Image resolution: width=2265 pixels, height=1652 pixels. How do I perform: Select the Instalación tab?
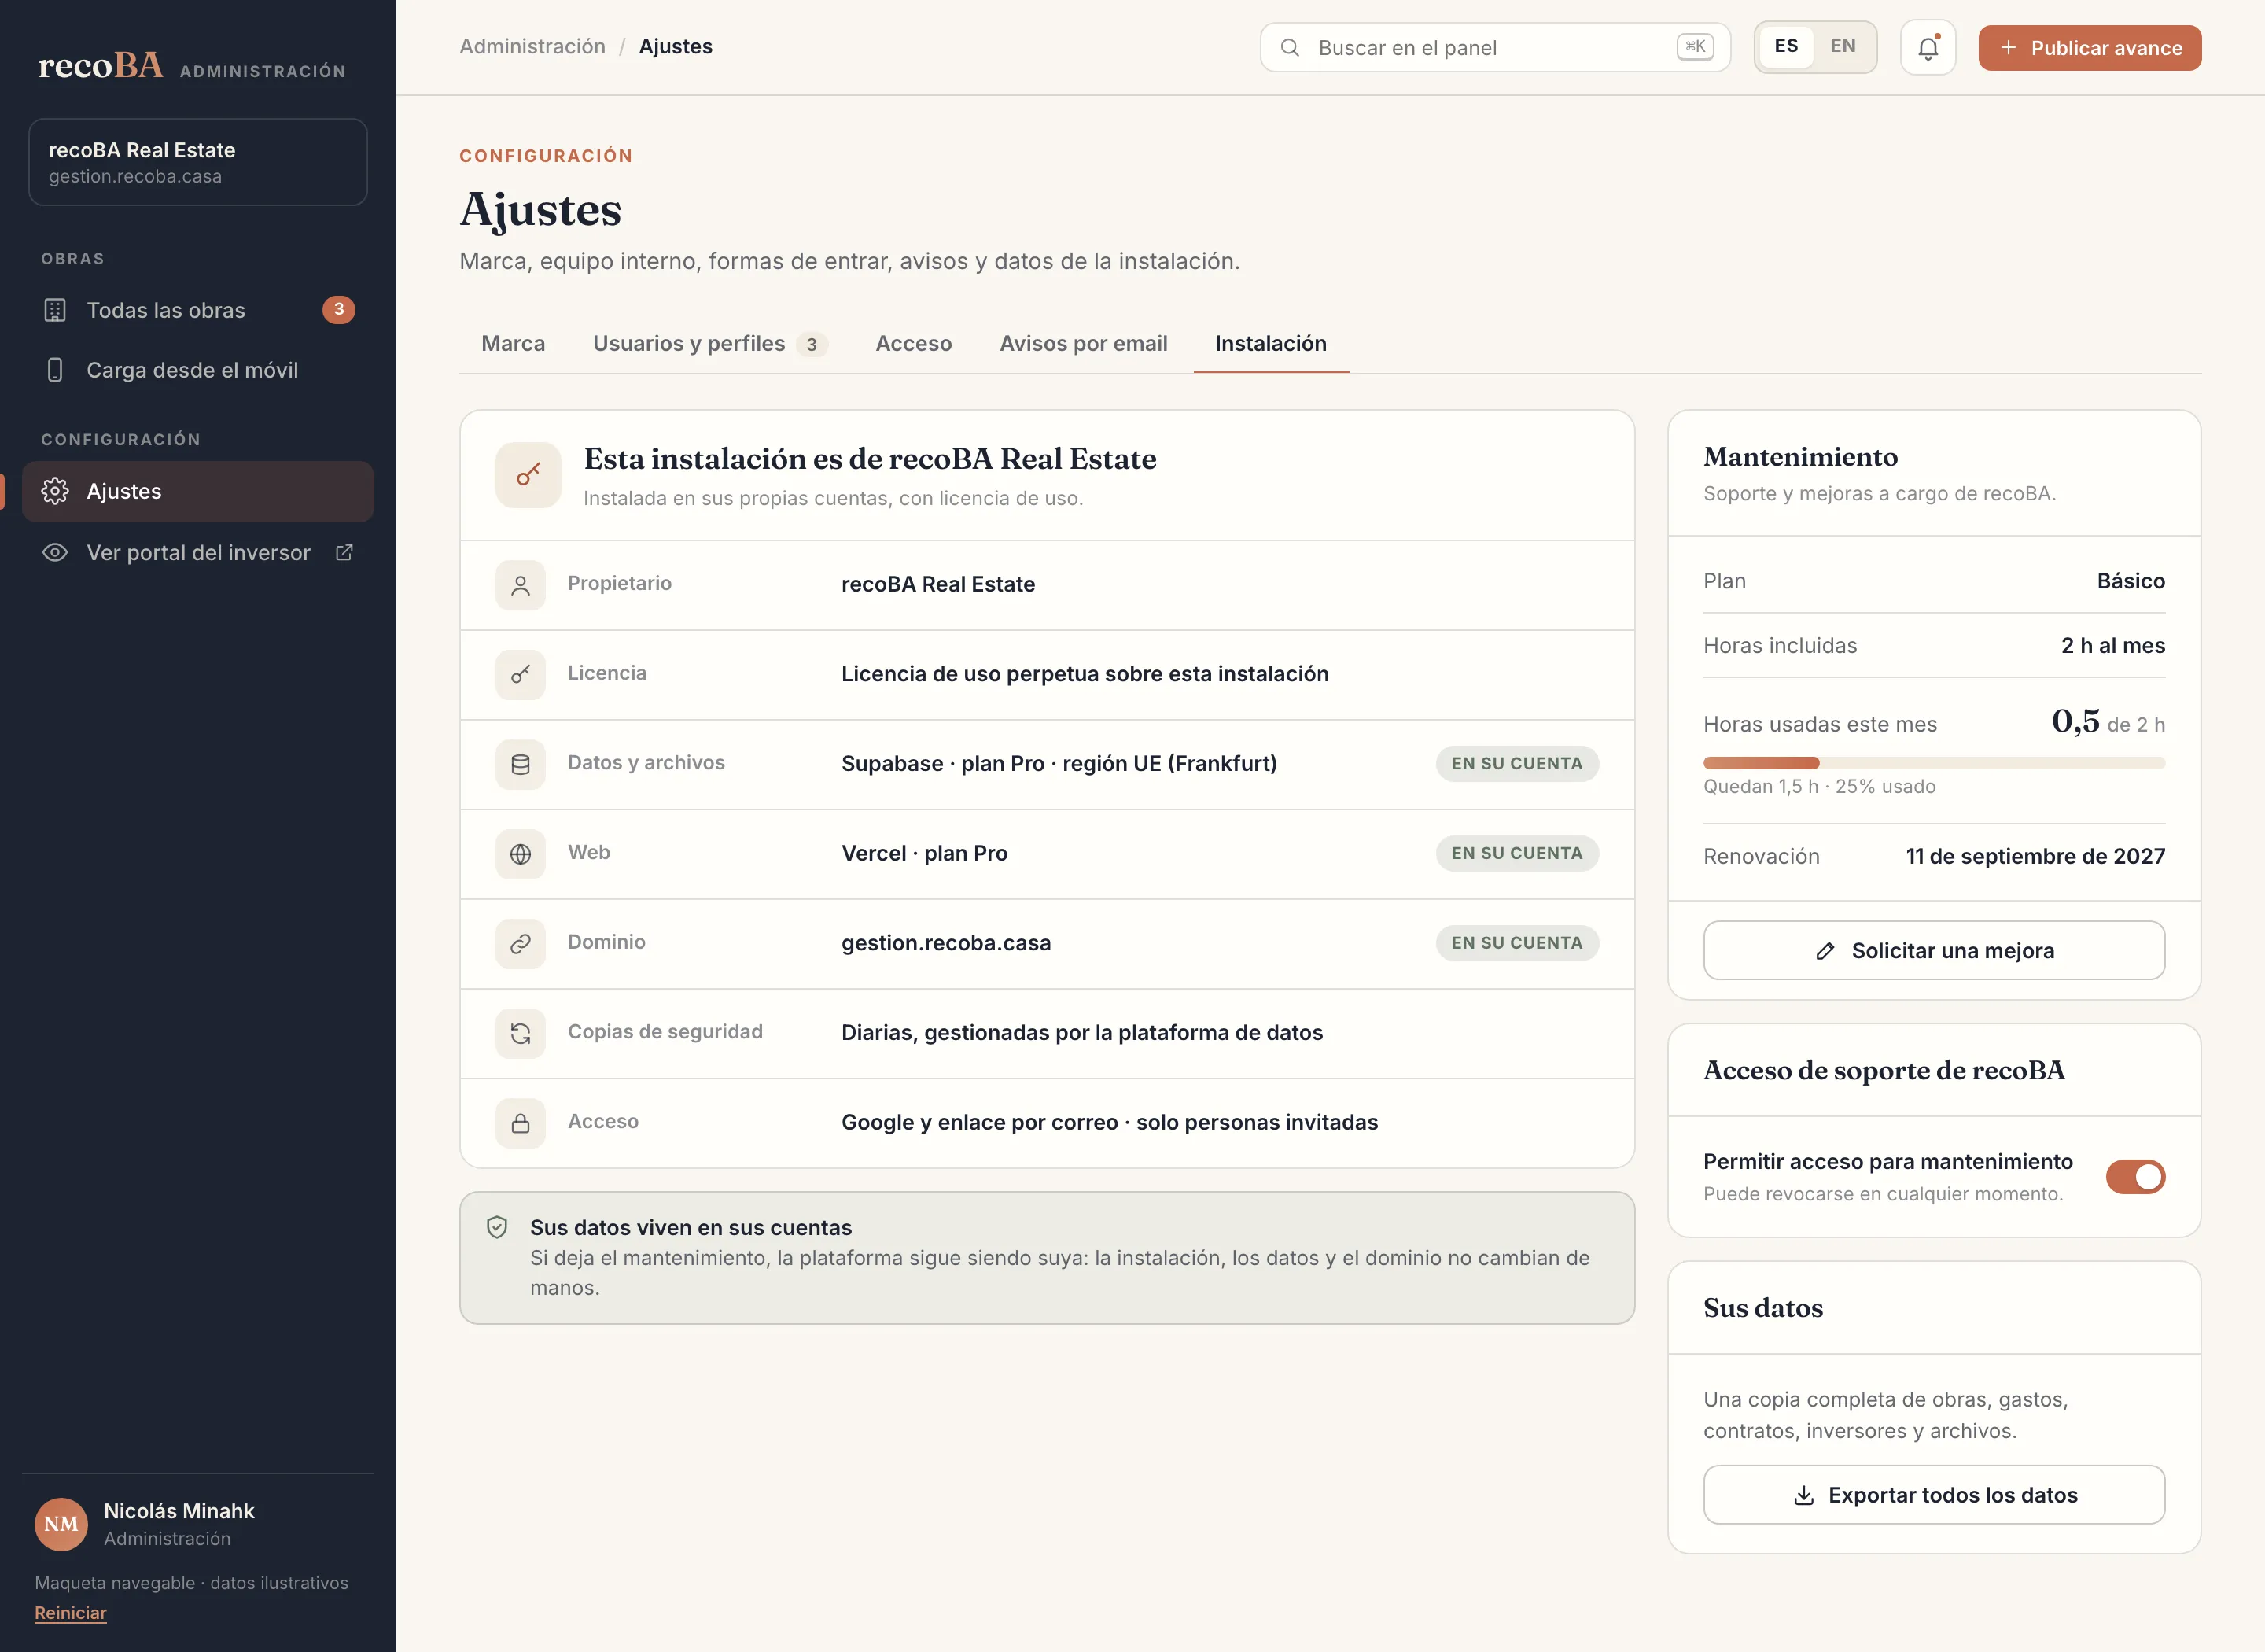1270,343
